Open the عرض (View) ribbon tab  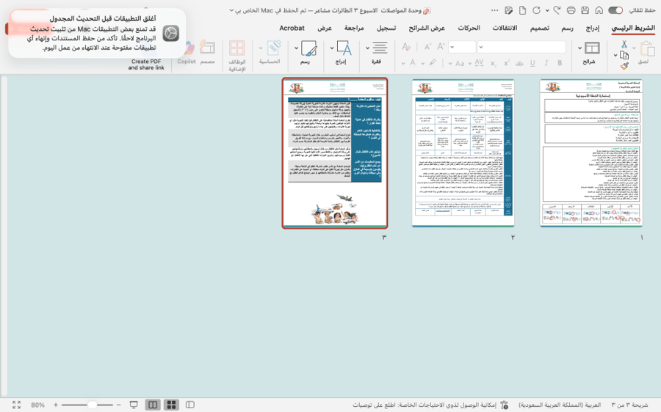324,28
